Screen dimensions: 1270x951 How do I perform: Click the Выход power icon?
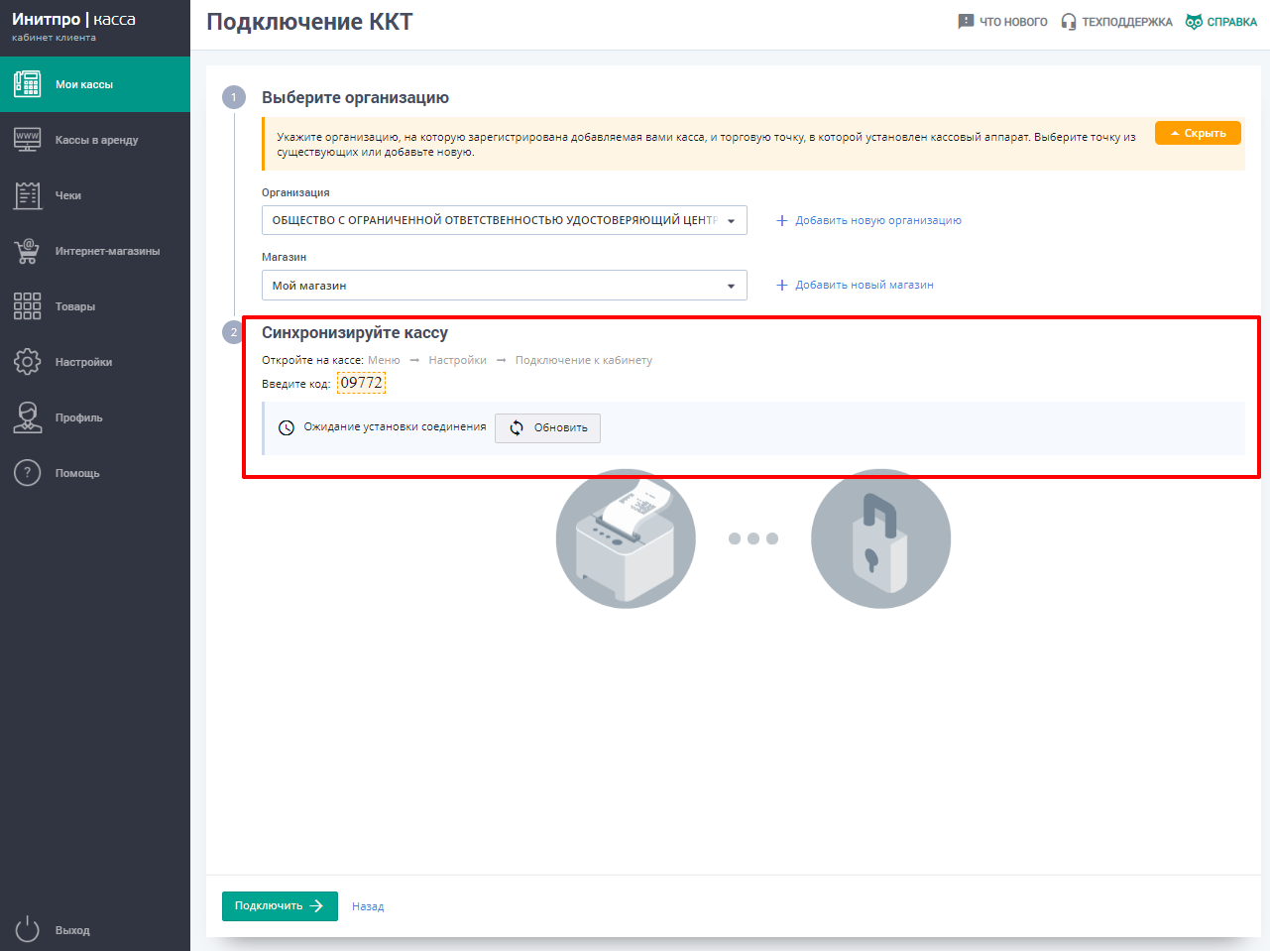[x=28, y=929]
